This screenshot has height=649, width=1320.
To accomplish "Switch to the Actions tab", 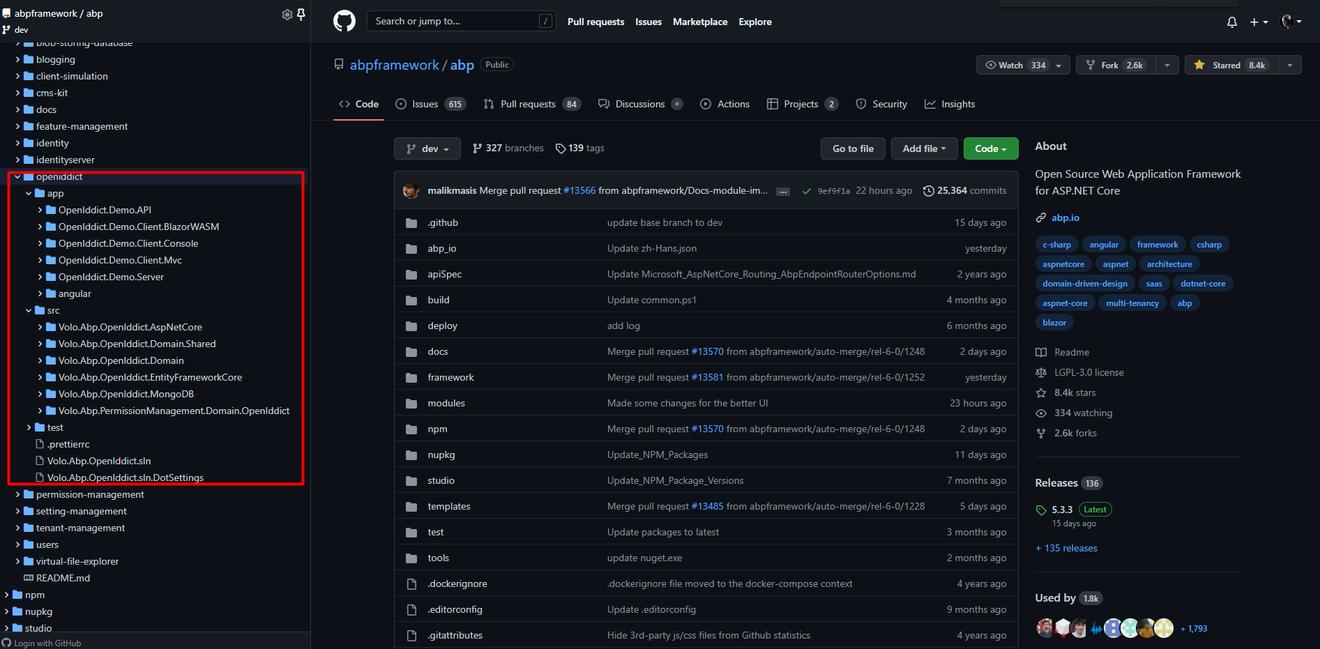I will click(725, 104).
